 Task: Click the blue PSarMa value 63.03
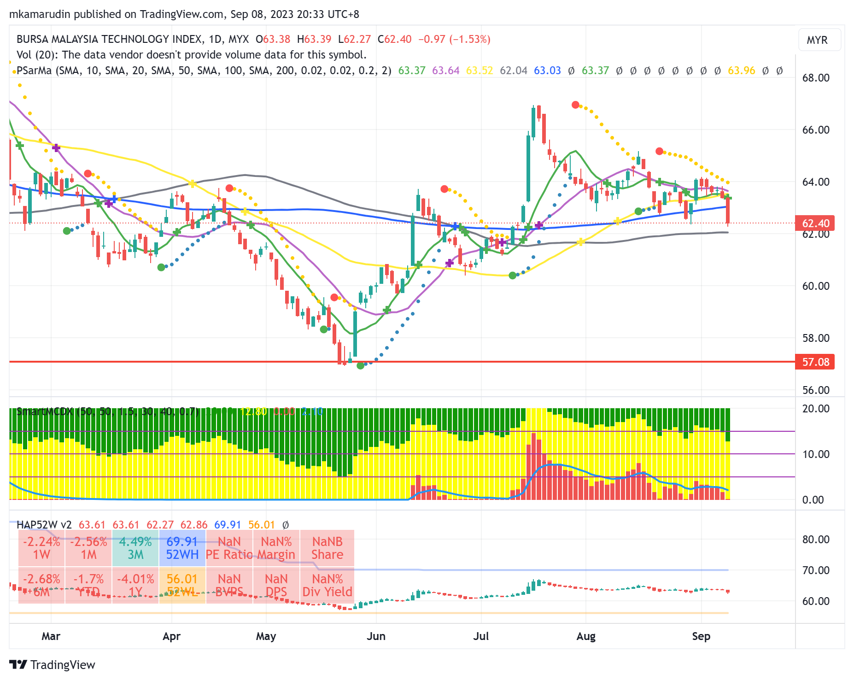tap(547, 70)
